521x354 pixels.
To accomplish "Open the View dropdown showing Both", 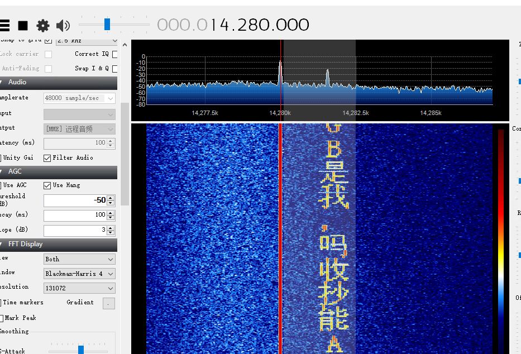I will pos(79,259).
